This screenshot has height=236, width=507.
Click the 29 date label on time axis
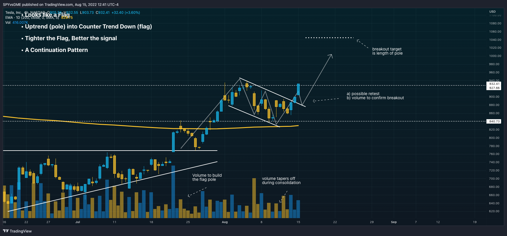point(372,222)
